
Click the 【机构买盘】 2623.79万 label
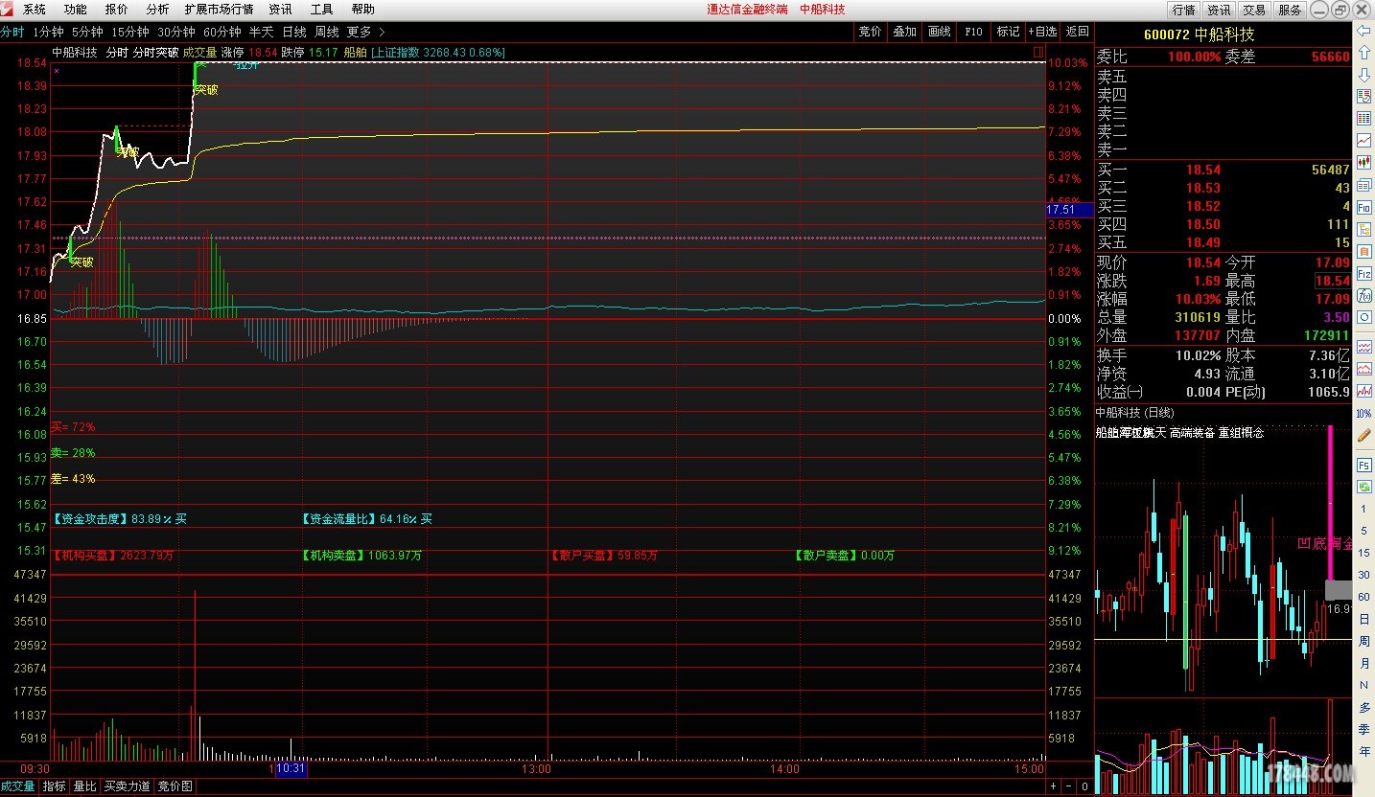pos(113,555)
